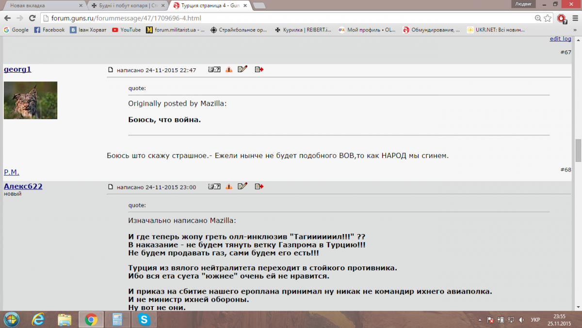Open the profile card icon in georg1's post
Image resolution: width=582 pixels, height=328 pixels.
click(214, 69)
